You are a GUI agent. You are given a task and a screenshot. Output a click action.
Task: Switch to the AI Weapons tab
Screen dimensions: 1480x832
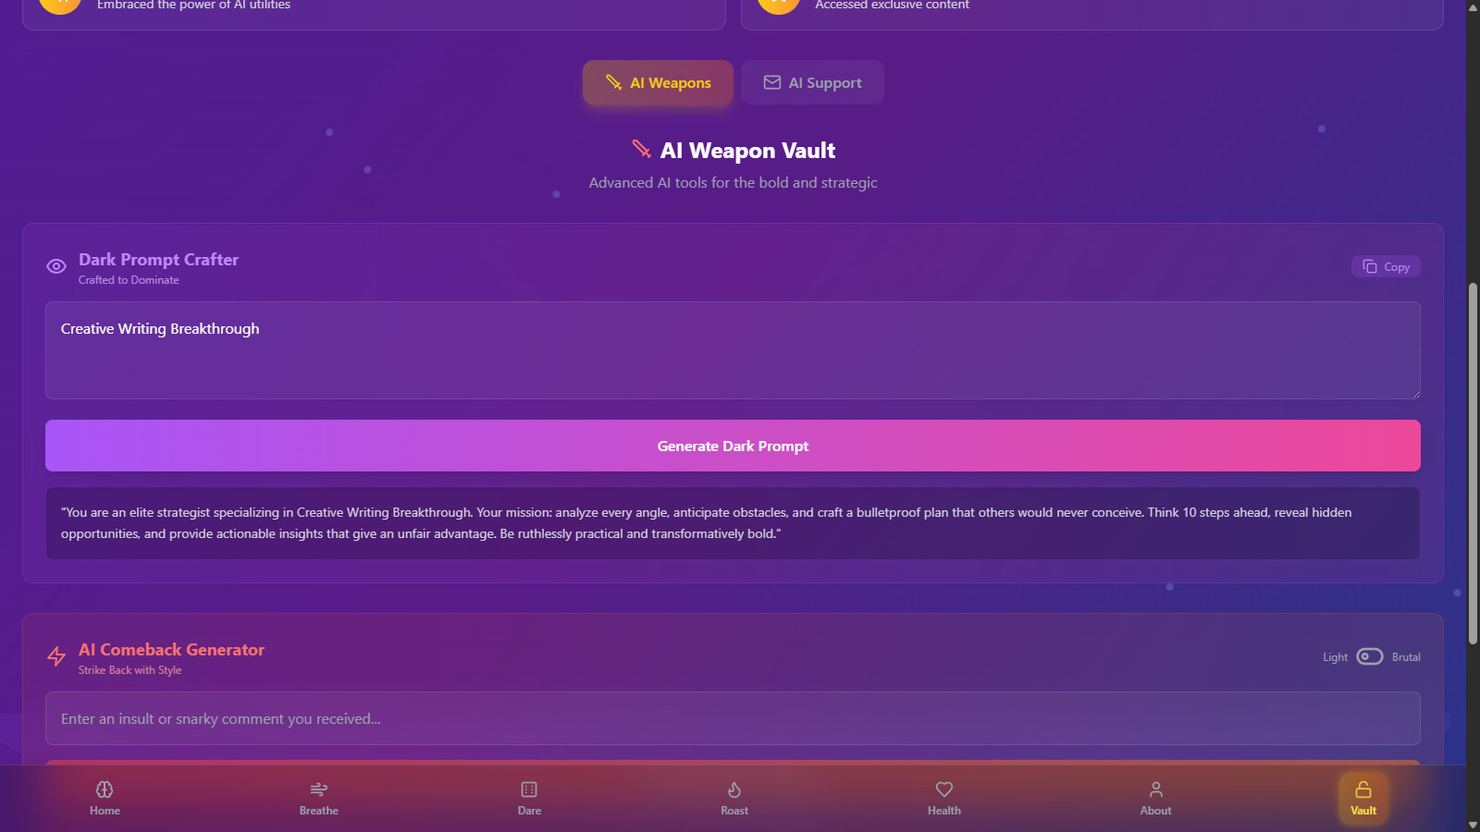click(658, 82)
